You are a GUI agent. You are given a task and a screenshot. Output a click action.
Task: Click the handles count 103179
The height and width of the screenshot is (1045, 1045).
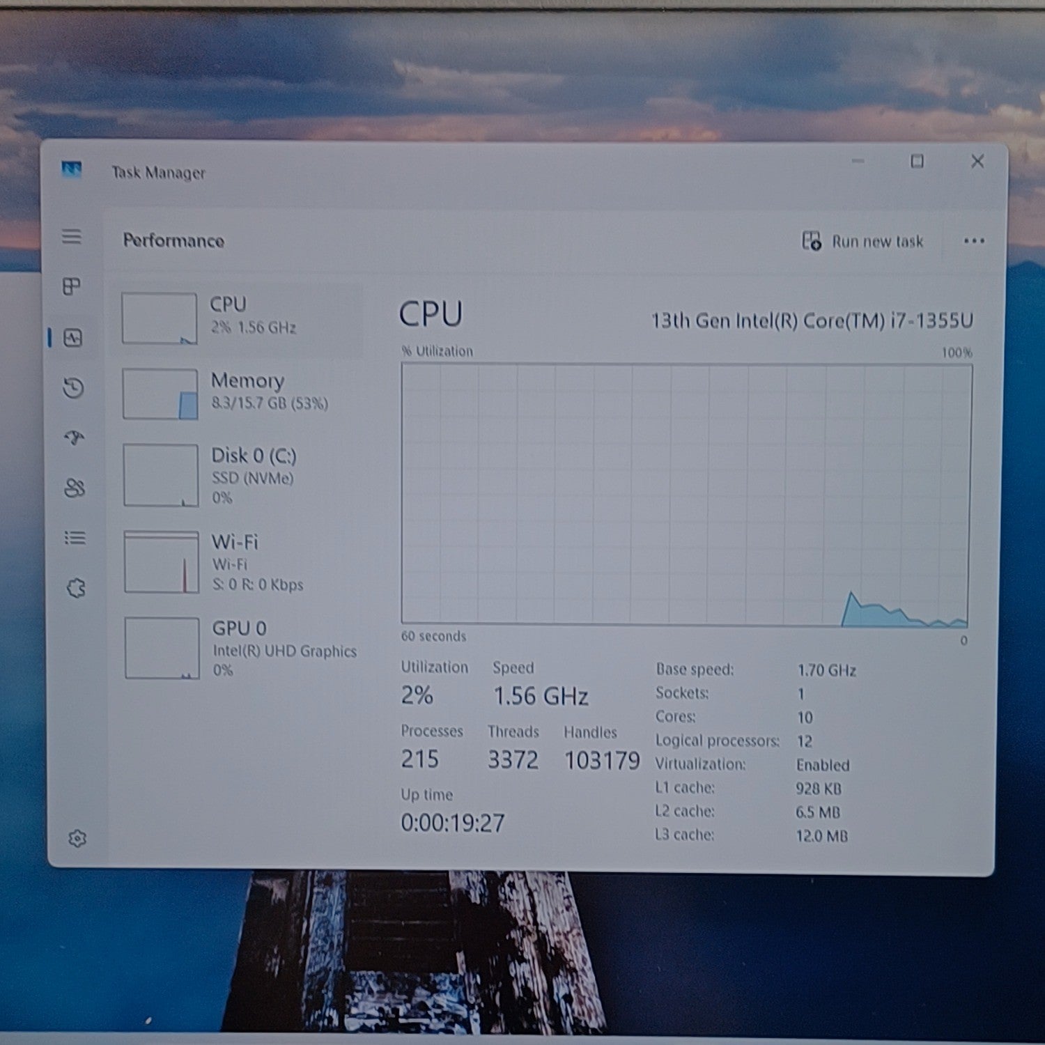click(x=602, y=760)
